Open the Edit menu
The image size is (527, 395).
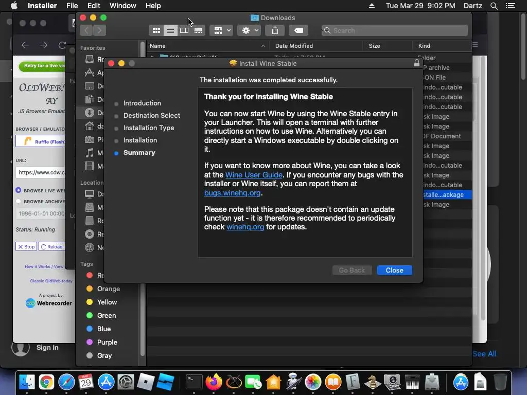(x=94, y=6)
